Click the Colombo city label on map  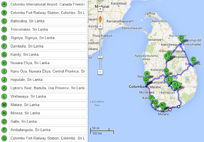point(137,87)
